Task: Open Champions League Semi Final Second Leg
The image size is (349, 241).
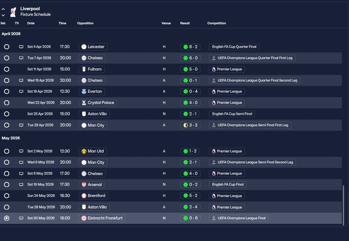Action: coord(252,162)
